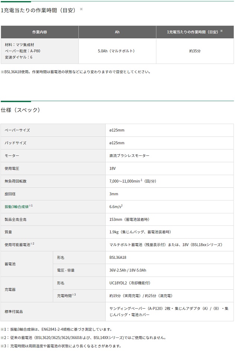Select the 蓄電池 group label
The height and width of the screenshot is (351, 235).
[10, 264]
